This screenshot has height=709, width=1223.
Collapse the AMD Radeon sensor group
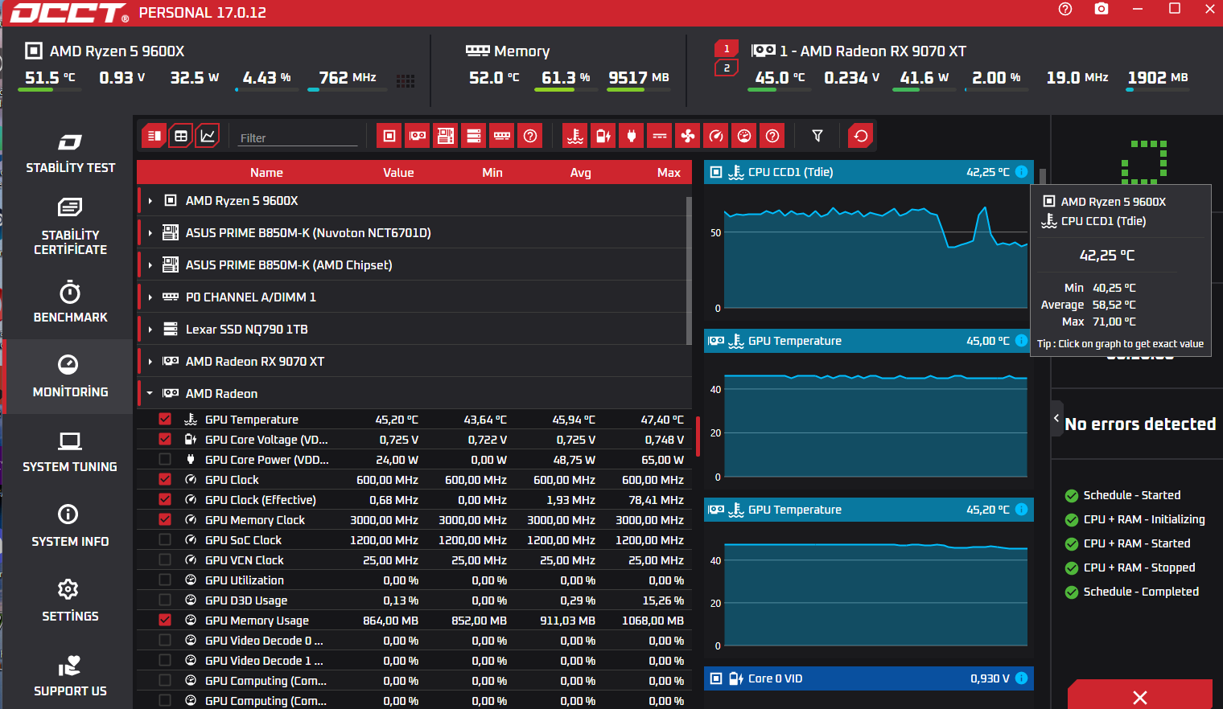tap(150, 394)
